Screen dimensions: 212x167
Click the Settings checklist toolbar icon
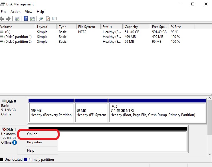[x=54, y=19]
